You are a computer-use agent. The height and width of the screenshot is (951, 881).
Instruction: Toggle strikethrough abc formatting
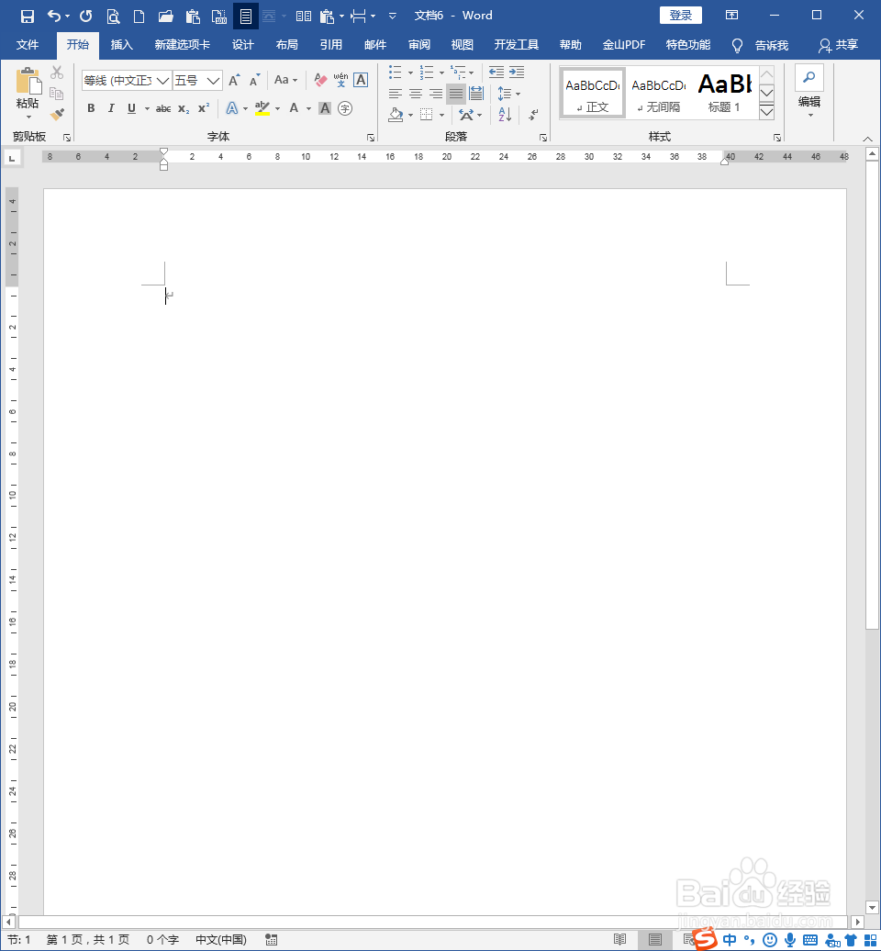coord(163,108)
